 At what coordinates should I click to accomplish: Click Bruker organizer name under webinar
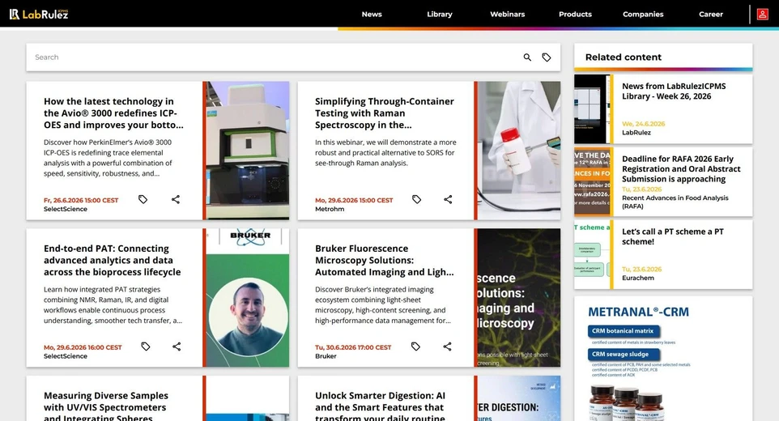(x=326, y=356)
